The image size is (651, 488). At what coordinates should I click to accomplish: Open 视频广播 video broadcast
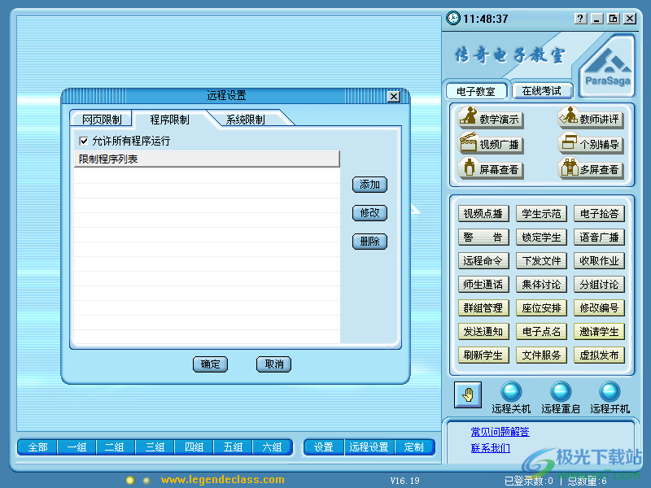490,145
